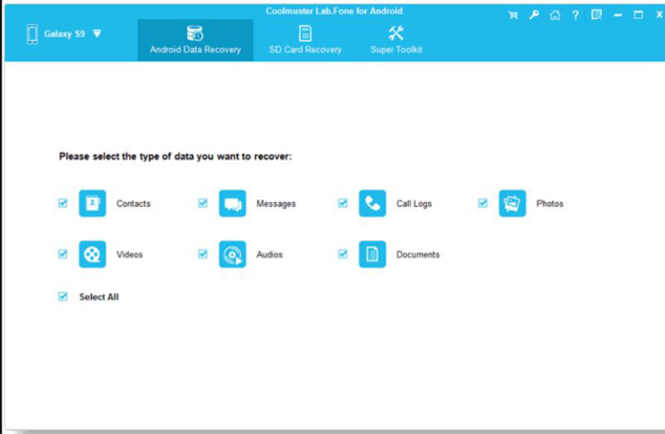Uncheck the Contacts checkbox
Screen dimensions: 665x434
63,203
